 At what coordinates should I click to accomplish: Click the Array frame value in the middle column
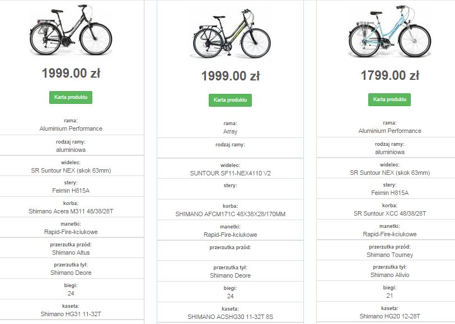coord(230,131)
